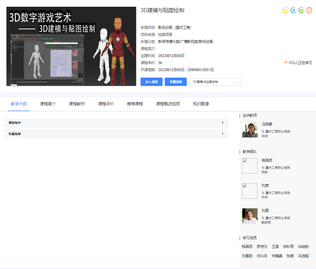The height and width of the screenshot is (269, 316).
Task: Open the 课程评价 tab
Action: coord(106,104)
